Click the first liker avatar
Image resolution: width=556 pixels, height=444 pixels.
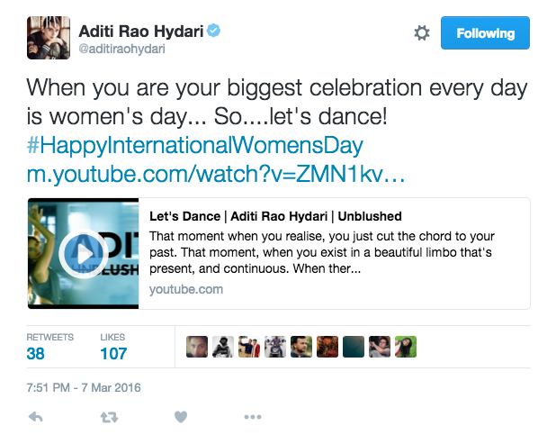pos(197,347)
